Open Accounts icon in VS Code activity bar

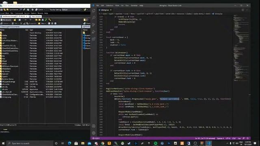pyautogui.click(x=94, y=126)
